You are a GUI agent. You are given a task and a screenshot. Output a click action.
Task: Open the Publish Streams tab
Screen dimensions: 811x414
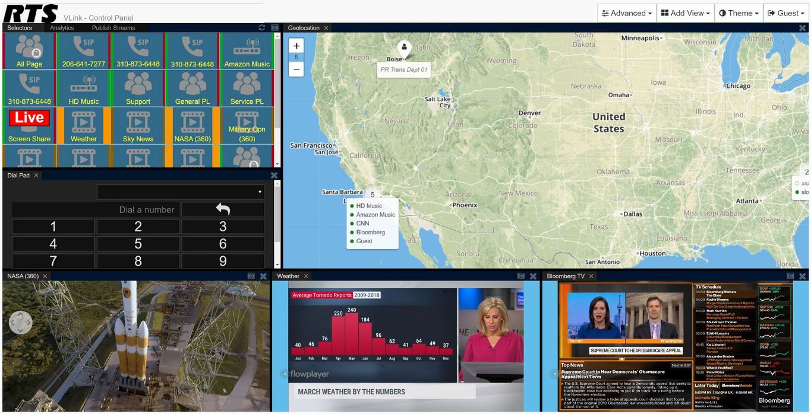(113, 28)
